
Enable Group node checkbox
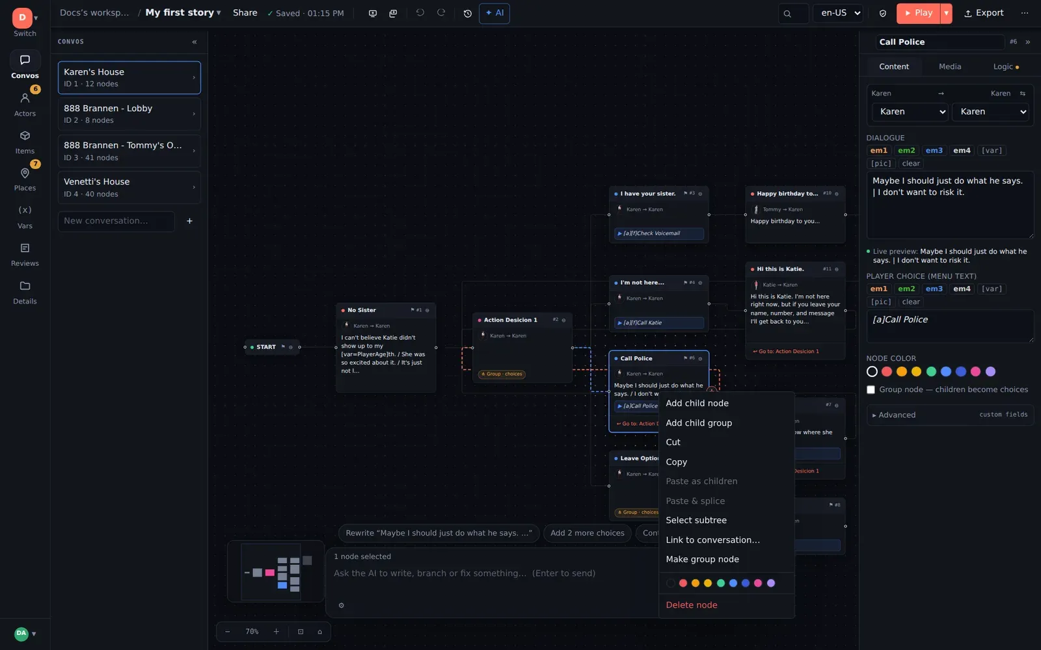tap(871, 389)
